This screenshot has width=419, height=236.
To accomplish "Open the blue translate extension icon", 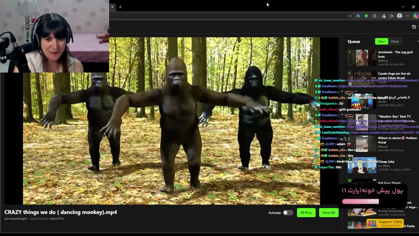I will point(358,16).
